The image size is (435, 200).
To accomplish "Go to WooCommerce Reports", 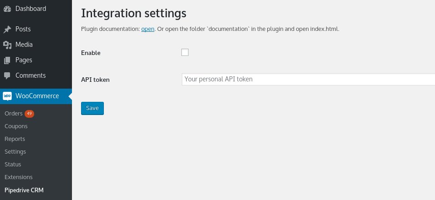I will pyautogui.click(x=15, y=139).
